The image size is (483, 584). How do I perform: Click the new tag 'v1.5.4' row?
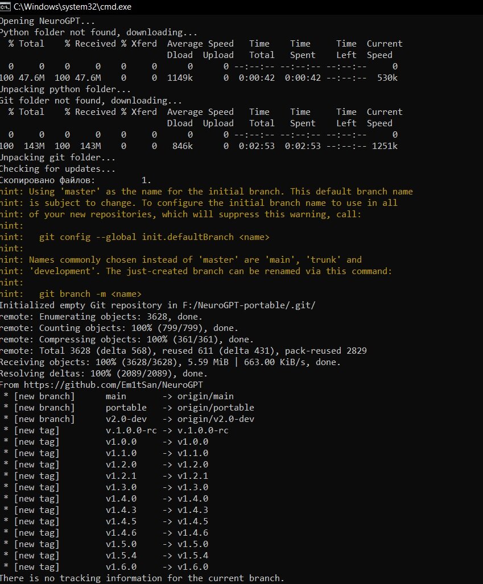pyautogui.click(x=106, y=556)
